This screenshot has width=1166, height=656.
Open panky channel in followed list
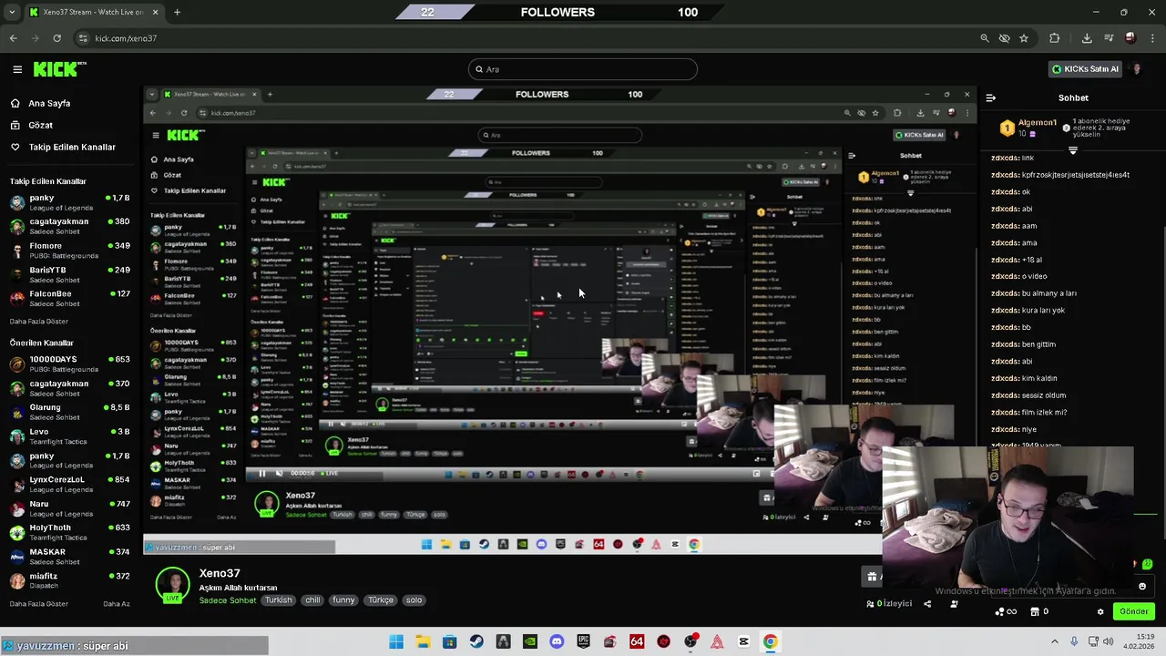[x=69, y=202]
